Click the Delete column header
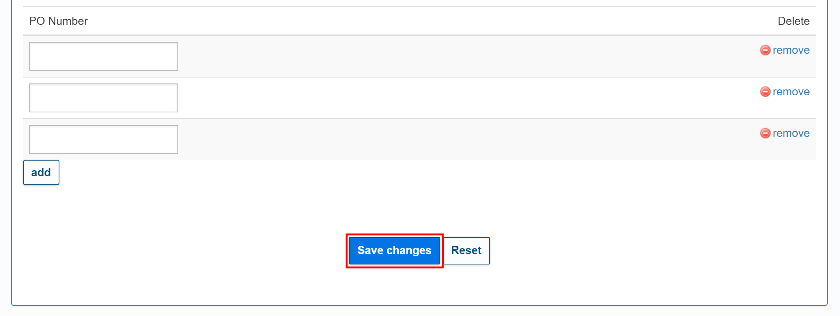The width and height of the screenshot is (840, 316). coord(794,21)
